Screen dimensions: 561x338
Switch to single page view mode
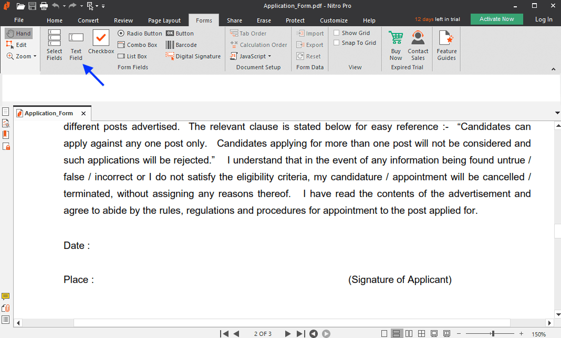(x=384, y=333)
